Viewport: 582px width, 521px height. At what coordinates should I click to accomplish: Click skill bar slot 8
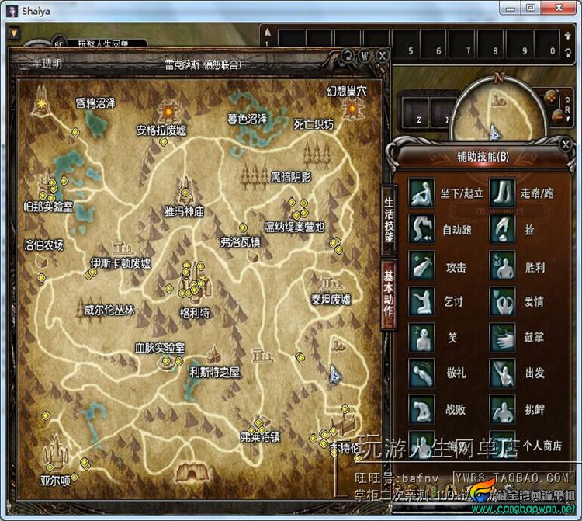tap(491, 43)
